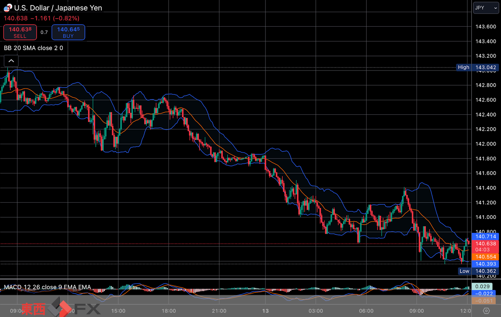
Task: Click the blue 140.714 upper band tag
Action: pyautogui.click(x=485, y=236)
